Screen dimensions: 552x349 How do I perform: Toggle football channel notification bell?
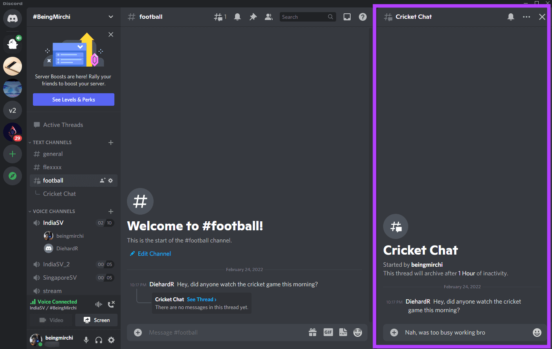coord(237,17)
